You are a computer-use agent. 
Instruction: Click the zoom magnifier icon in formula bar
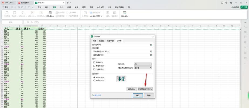coord(28,22)
